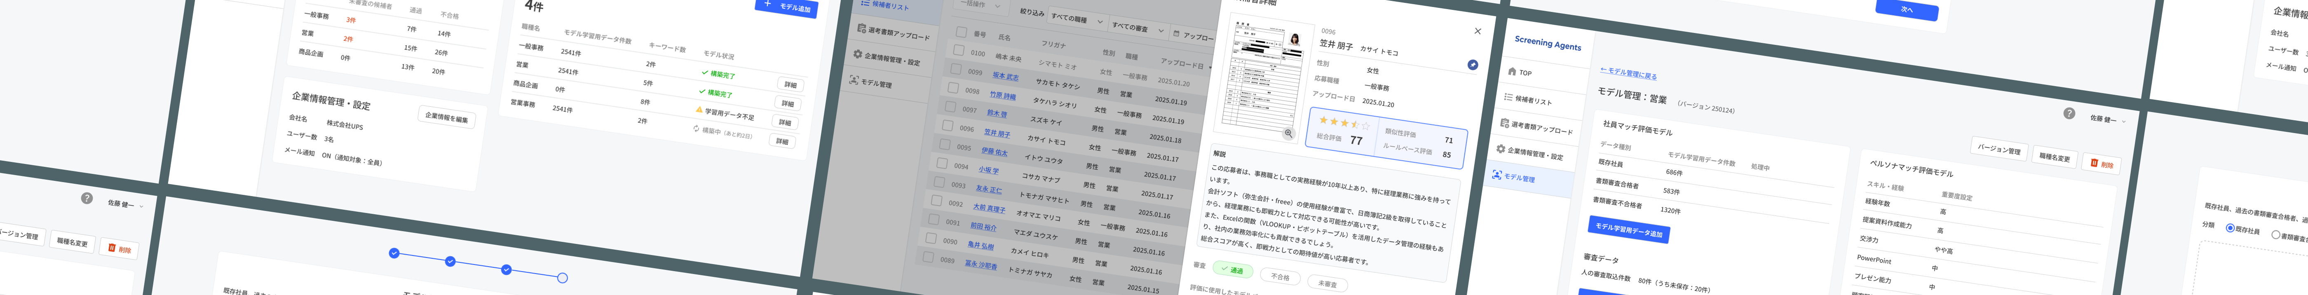
Task: Click sync icon beside 構築中 status
Action: (696, 129)
